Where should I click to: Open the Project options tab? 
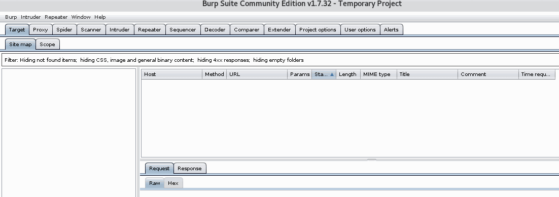(x=318, y=29)
